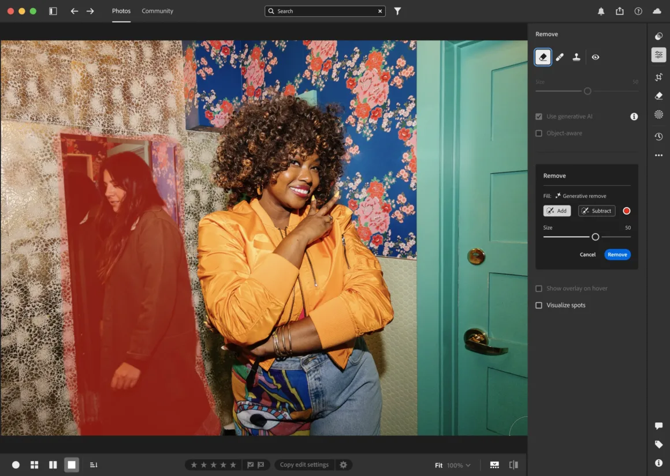Select the Heal bandage tool

(x=559, y=57)
